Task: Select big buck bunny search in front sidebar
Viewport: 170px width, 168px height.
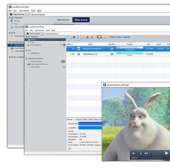Action: pos(36,62)
